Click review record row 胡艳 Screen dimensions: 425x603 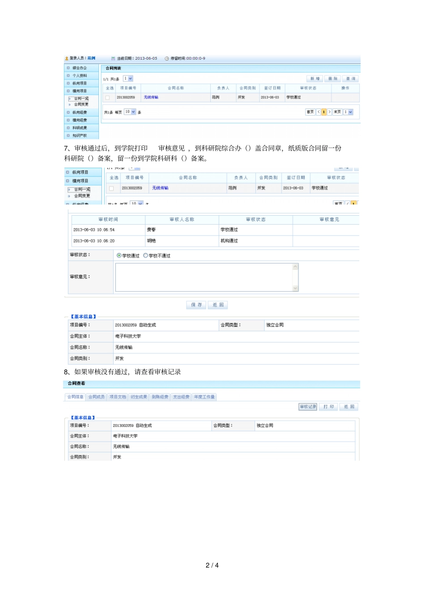tap(215, 241)
